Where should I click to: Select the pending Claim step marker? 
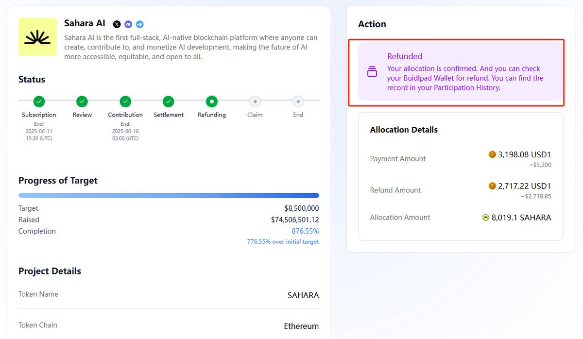tap(255, 102)
